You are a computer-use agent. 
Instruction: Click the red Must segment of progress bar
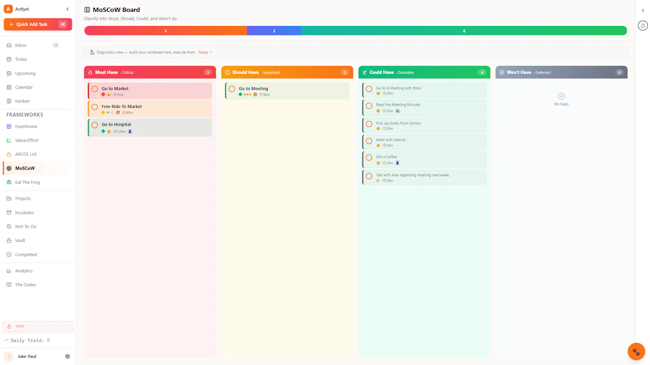165,31
